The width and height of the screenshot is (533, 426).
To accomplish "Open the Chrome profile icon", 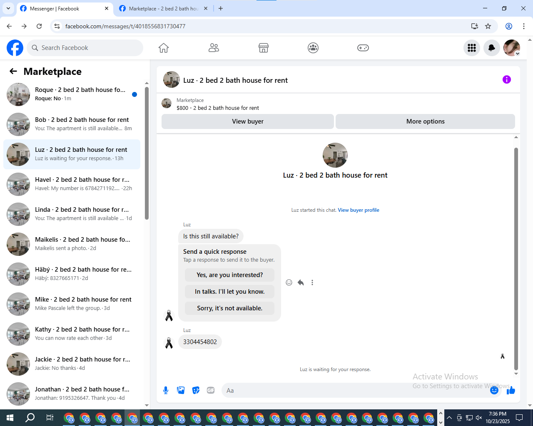I will pyautogui.click(x=509, y=26).
